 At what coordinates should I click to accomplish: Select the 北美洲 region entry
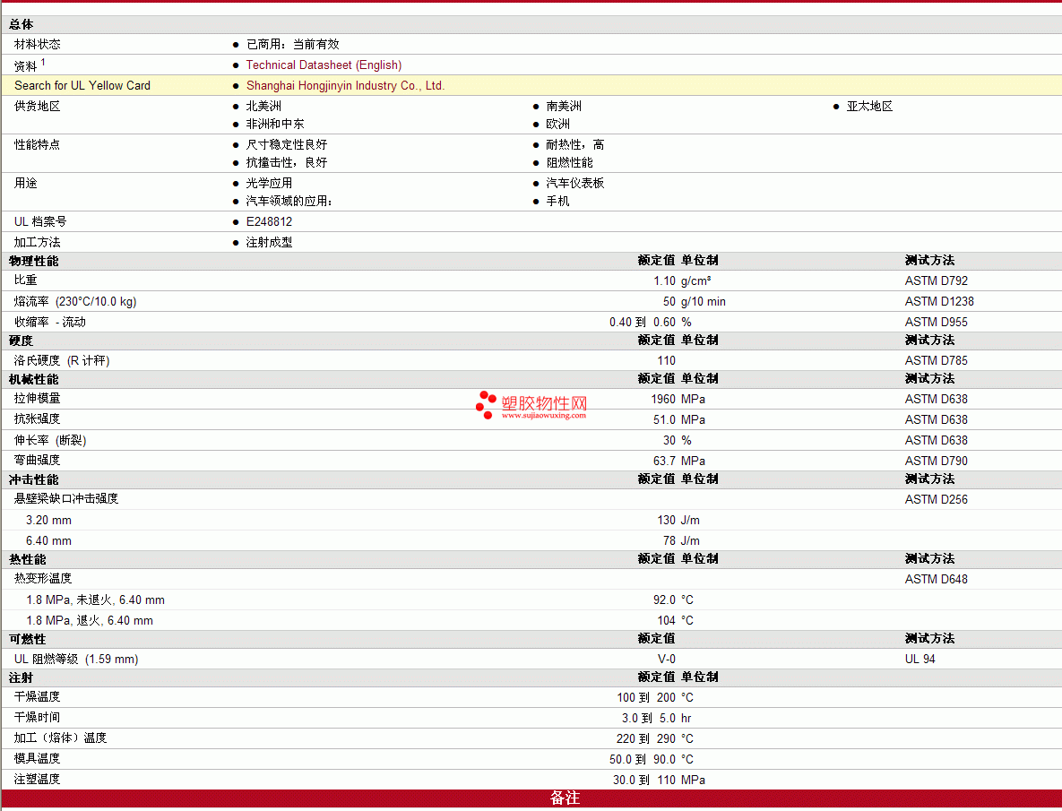click(x=263, y=107)
